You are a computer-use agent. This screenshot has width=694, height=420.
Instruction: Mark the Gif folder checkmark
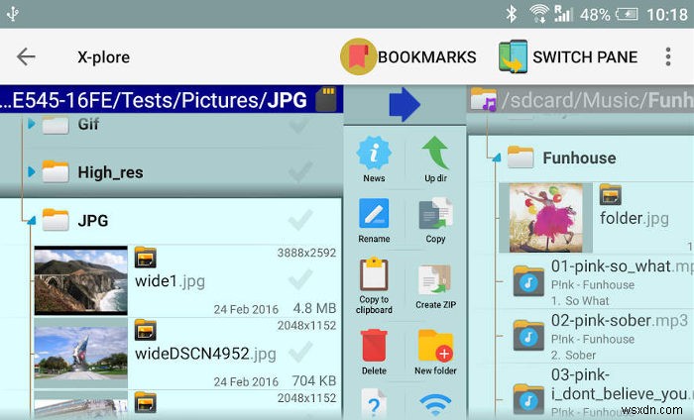coord(299,124)
